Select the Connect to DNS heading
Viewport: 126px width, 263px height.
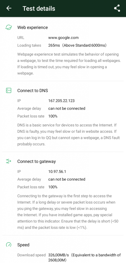pyautogui.click(x=33, y=91)
